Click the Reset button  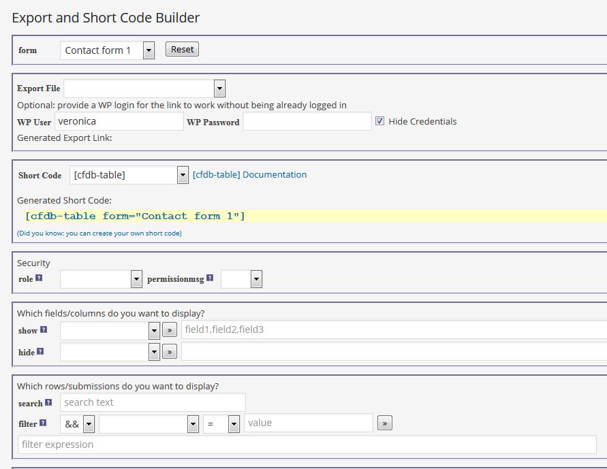click(182, 50)
